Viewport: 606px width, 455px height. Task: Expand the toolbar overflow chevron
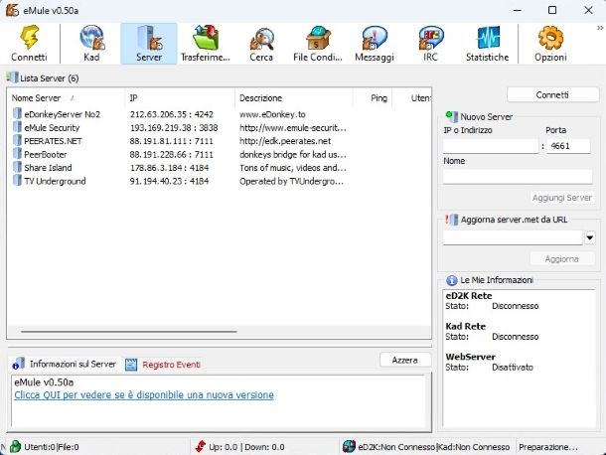coord(600,28)
